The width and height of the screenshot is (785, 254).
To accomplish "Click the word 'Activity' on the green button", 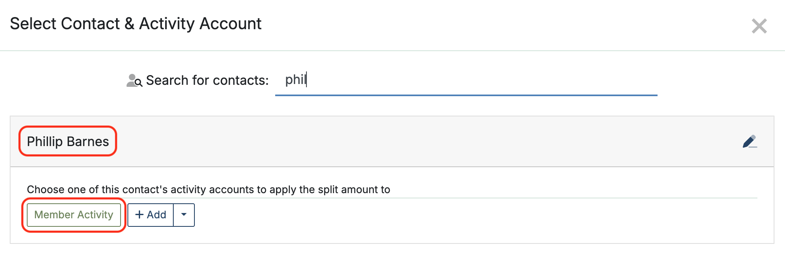I will (x=95, y=215).
